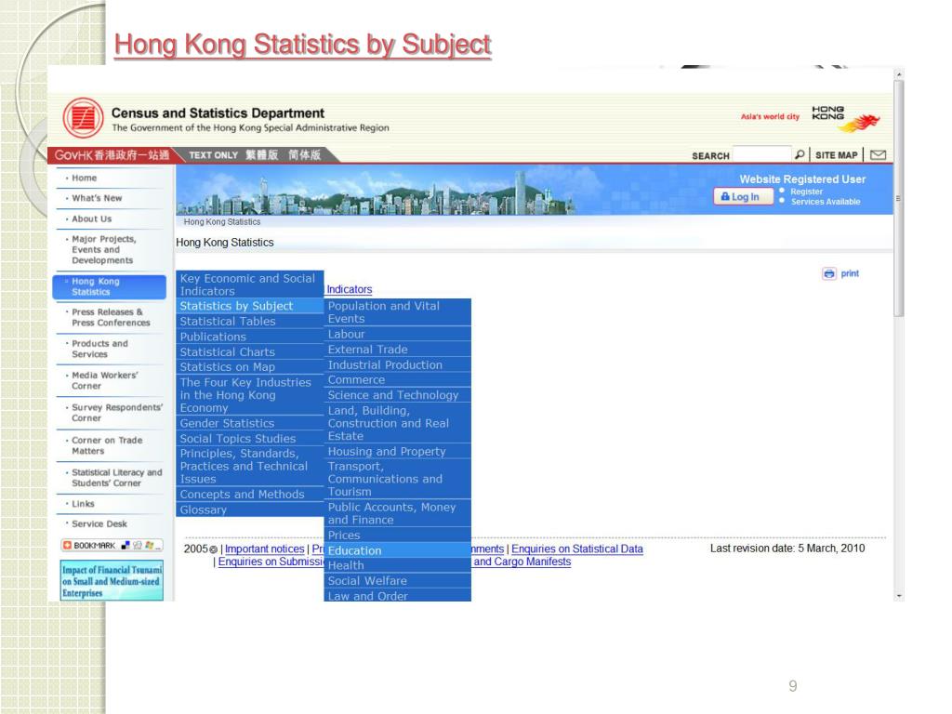Select Gender Statistics menu item
Screen dimensions: 952x714
coord(249,423)
